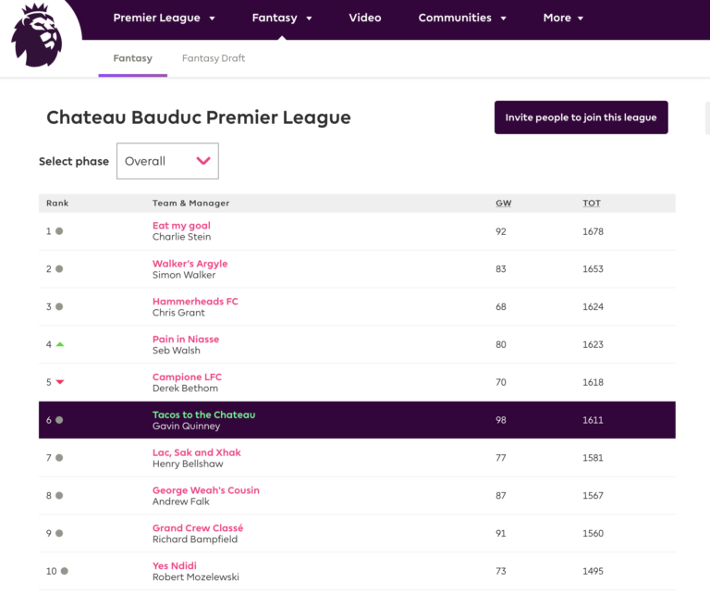Open the Yes Ndidi team link
Viewport: 710px width, 594px height.
pyautogui.click(x=175, y=565)
